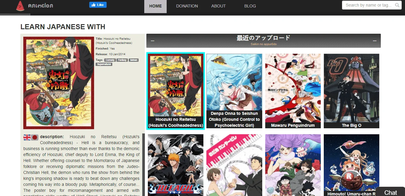
Task: Click the Mawaru Penguindrum caption label
Action: (x=293, y=125)
